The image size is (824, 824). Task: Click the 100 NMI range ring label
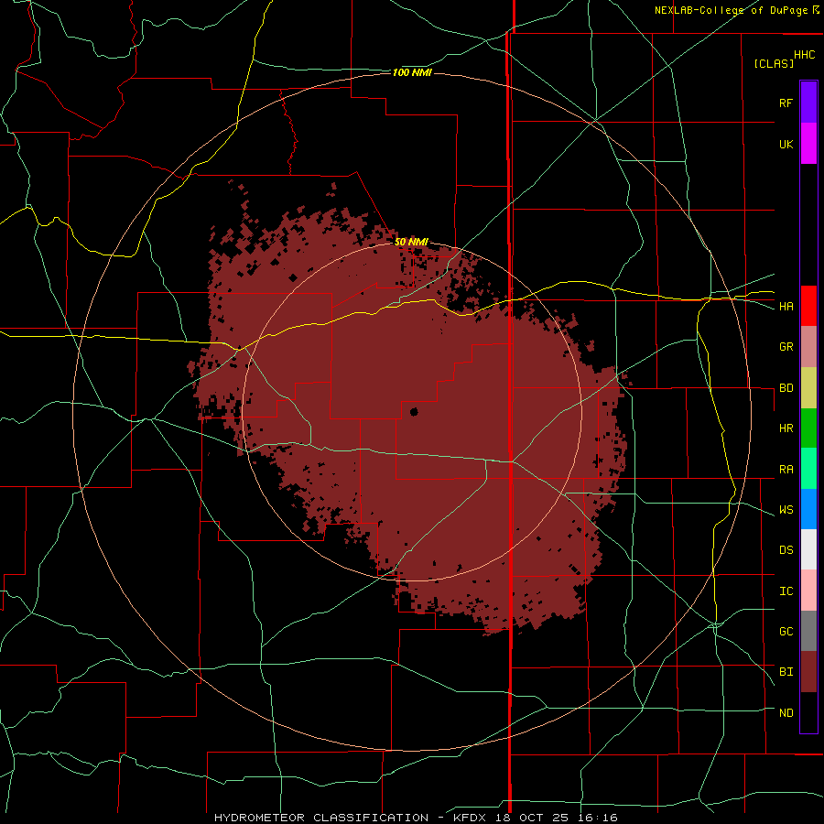click(x=412, y=72)
